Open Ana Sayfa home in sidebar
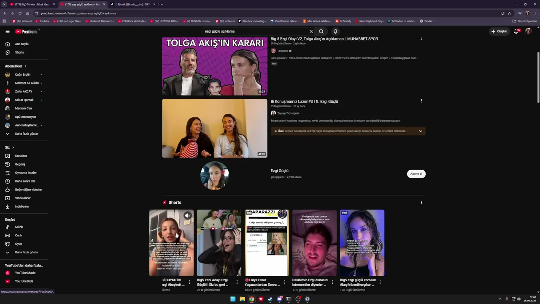The height and width of the screenshot is (304, 540). pos(22,44)
